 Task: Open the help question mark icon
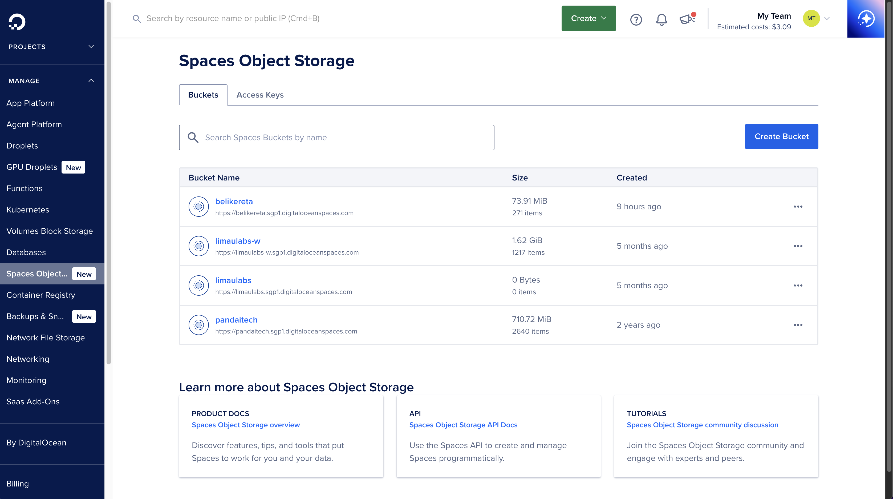tap(636, 19)
